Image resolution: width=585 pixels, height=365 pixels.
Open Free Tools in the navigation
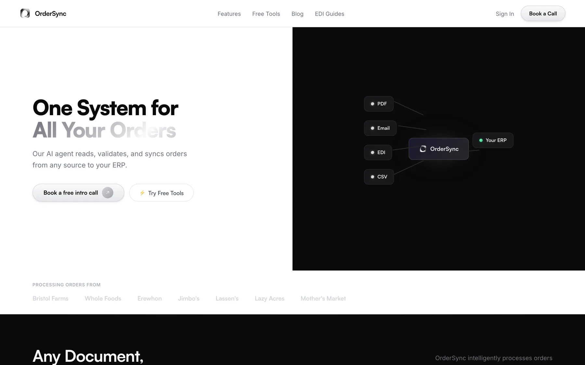[266, 14]
